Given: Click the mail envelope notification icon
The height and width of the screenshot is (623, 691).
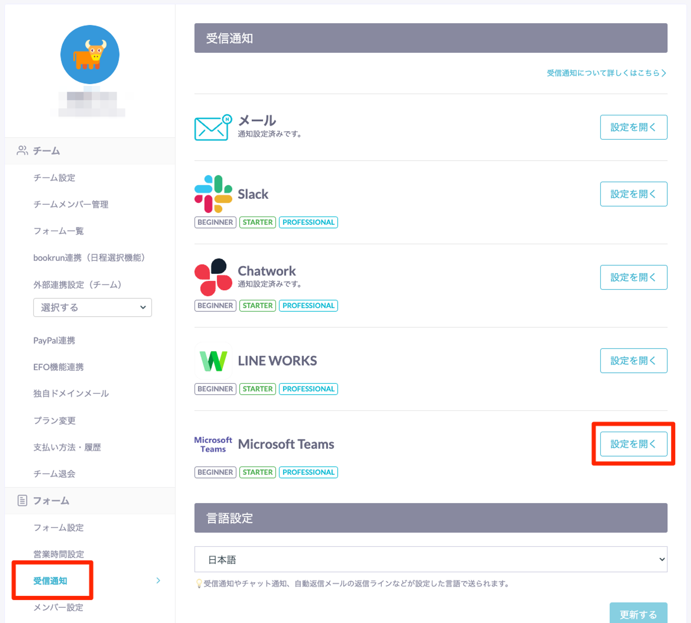Looking at the screenshot, I should tap(212, 128).
